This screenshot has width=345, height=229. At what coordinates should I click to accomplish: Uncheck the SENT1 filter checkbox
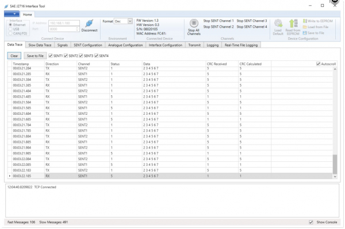point(51,56)
